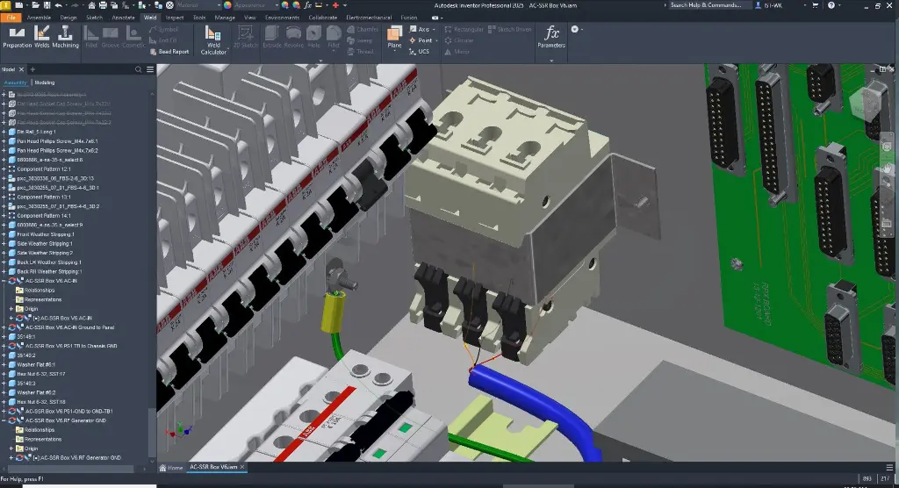Open the Help question mark icon

tap(831, 5)
